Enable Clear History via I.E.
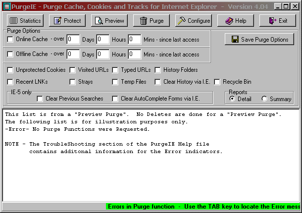302x213 pixels. (157, 82)
